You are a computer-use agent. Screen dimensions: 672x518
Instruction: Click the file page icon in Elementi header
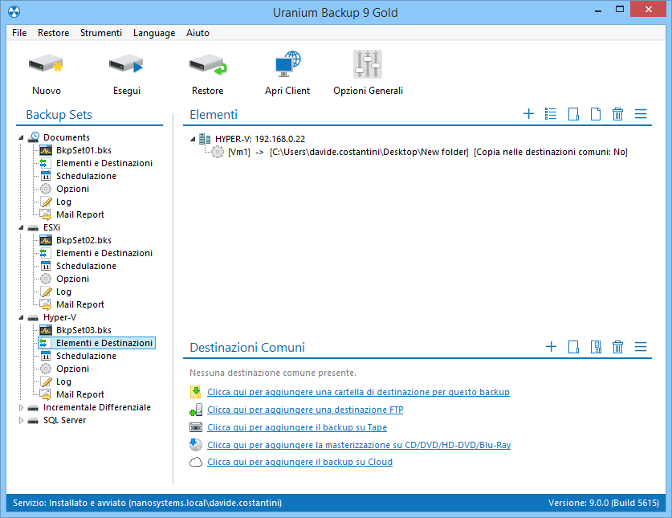[x=596, y=114]
